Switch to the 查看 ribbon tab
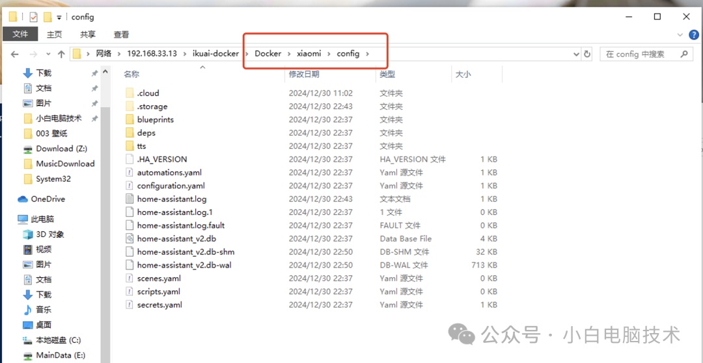Viewport: 703px width, 363px height. tap(121, 34)
